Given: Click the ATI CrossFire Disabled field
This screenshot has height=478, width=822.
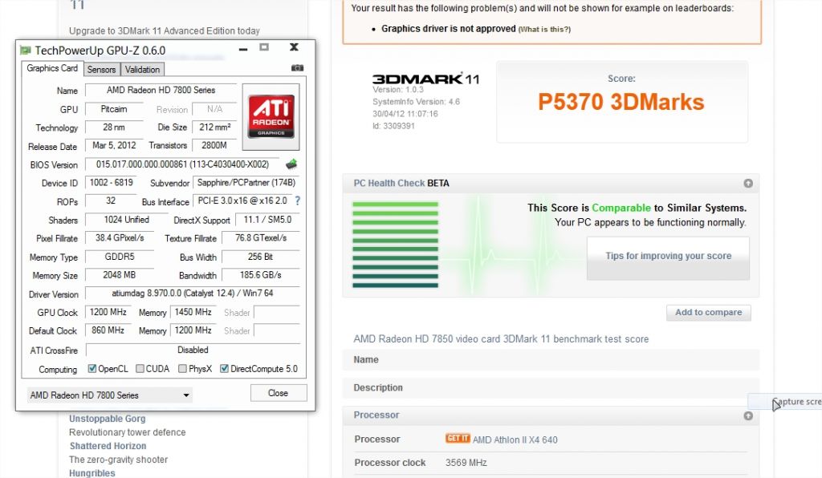Looking at the screenshot, I should coord(193,350).
